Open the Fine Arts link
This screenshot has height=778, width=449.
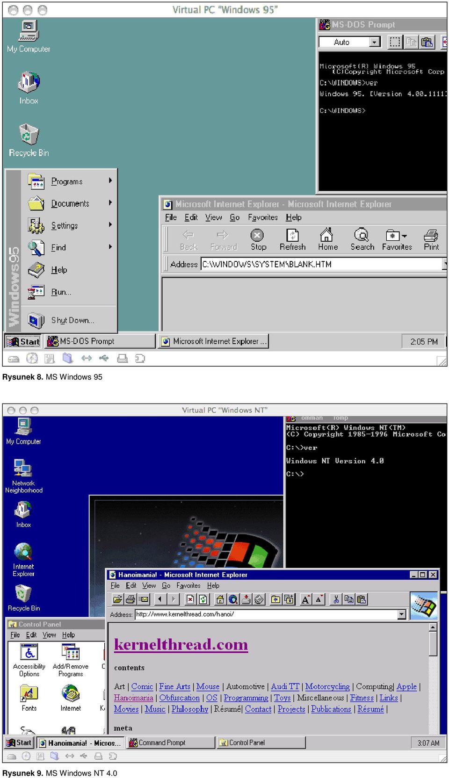(x=174, y=686)
